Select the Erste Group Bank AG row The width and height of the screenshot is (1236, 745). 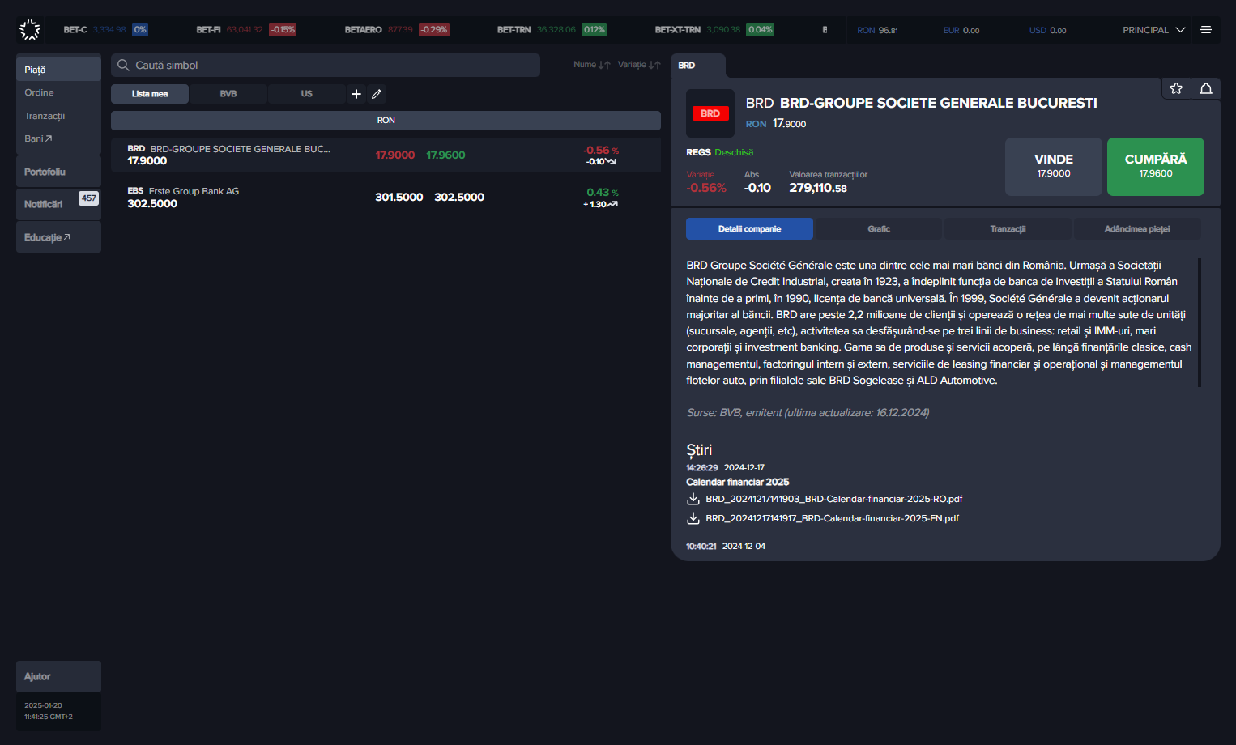[x=386, y=197]
